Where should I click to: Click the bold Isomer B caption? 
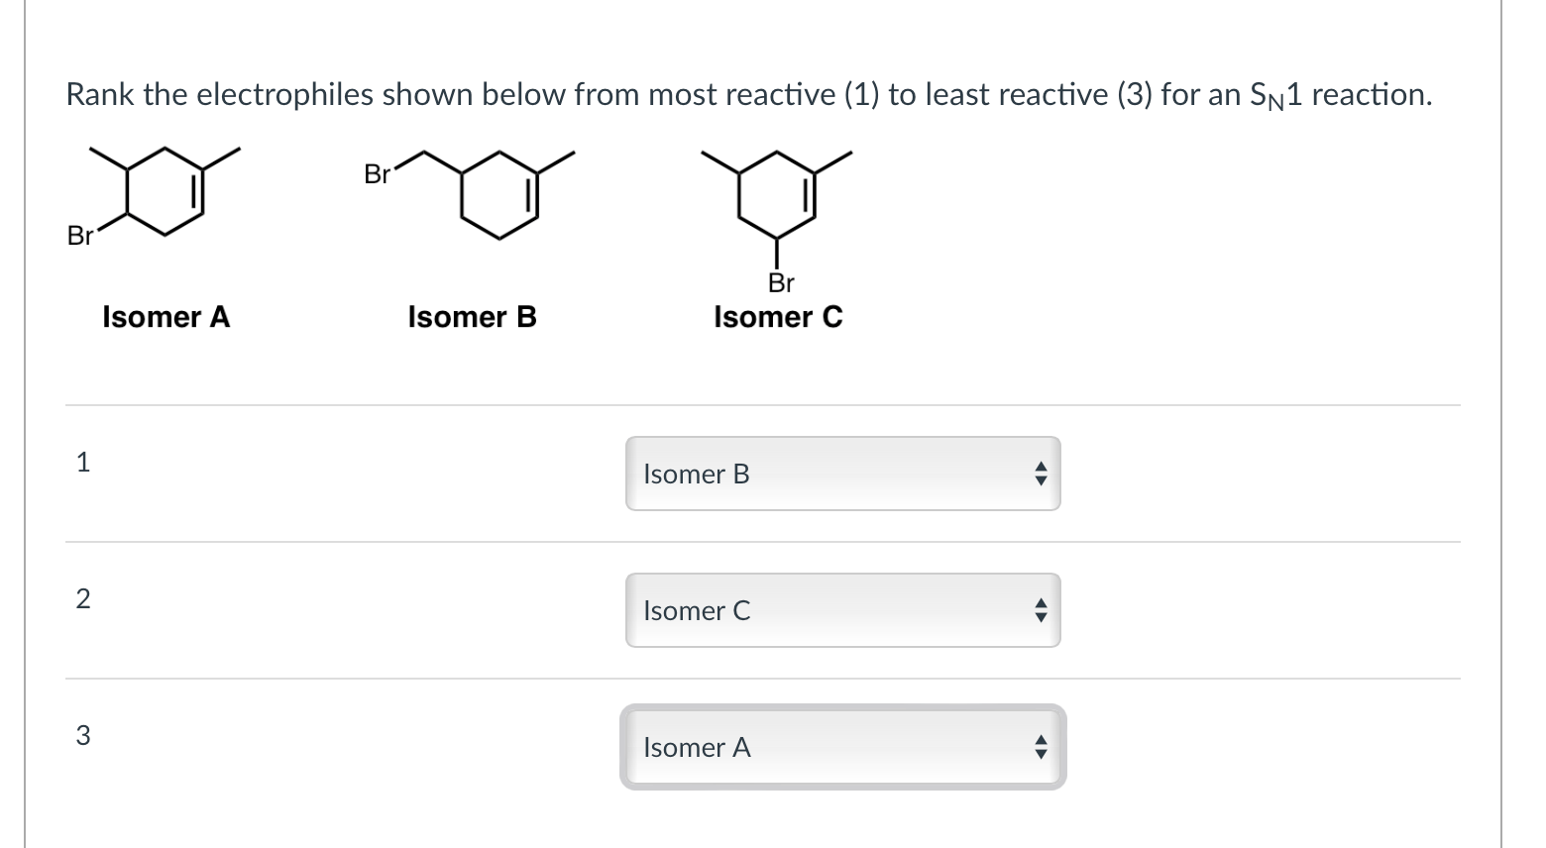472,317
